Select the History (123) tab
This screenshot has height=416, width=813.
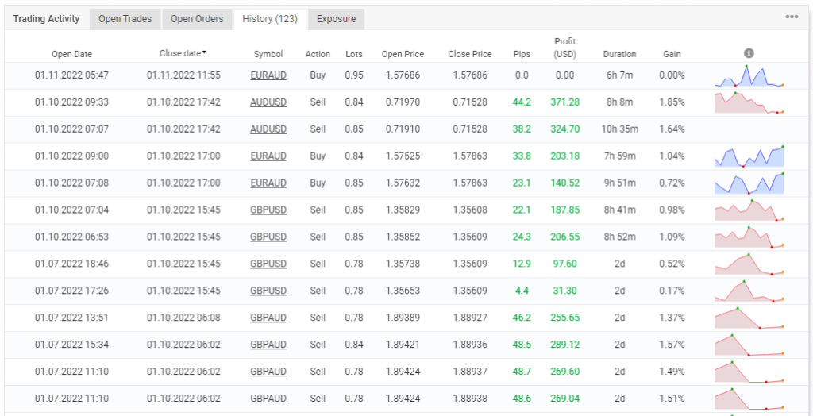click(x=270, y=19)
